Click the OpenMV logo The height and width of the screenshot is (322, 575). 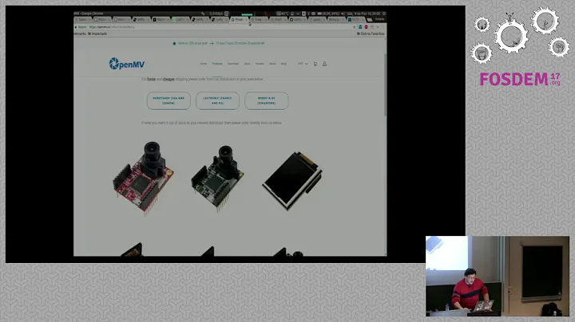coord(126,64)
